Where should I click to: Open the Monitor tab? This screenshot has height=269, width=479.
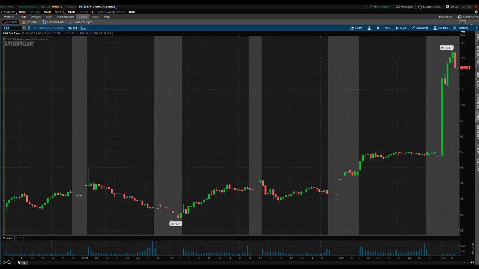pos(9,17)
